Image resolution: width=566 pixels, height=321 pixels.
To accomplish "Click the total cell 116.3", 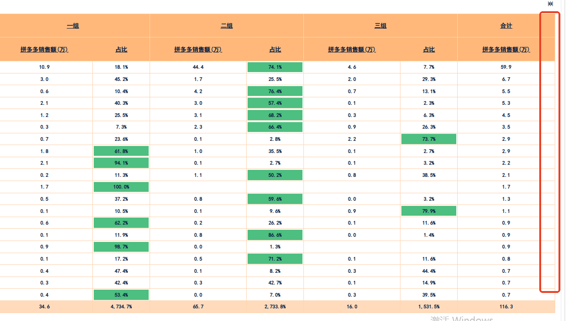I will 506,307.
